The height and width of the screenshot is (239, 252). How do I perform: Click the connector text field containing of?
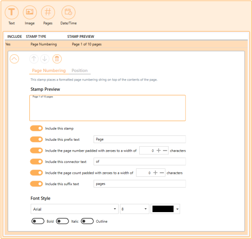pyautogui.click(x=140, y=161)
